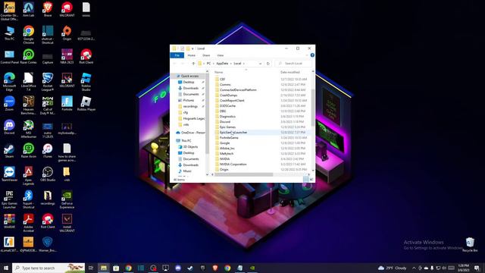Select the recordings folder in navigation pane
Image resolution: width=485 pixels, height=273 pixels.
(190, 106)
